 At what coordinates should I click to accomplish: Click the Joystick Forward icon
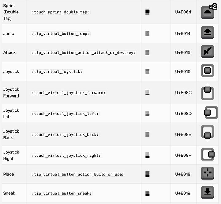tap(207, 92)
